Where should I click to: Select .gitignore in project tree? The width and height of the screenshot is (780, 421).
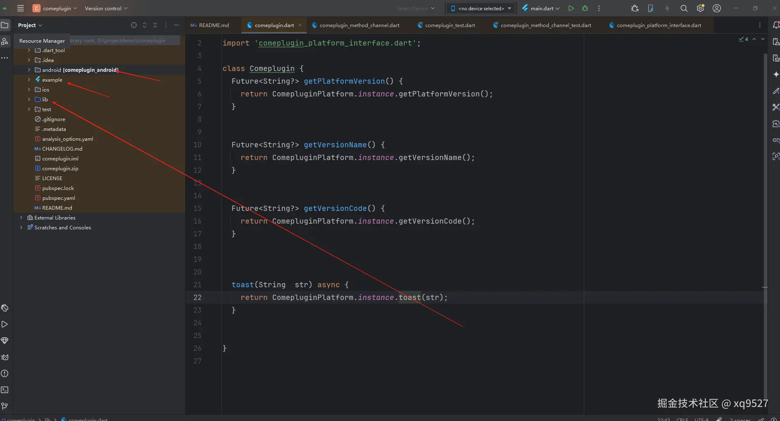[53, 119]
